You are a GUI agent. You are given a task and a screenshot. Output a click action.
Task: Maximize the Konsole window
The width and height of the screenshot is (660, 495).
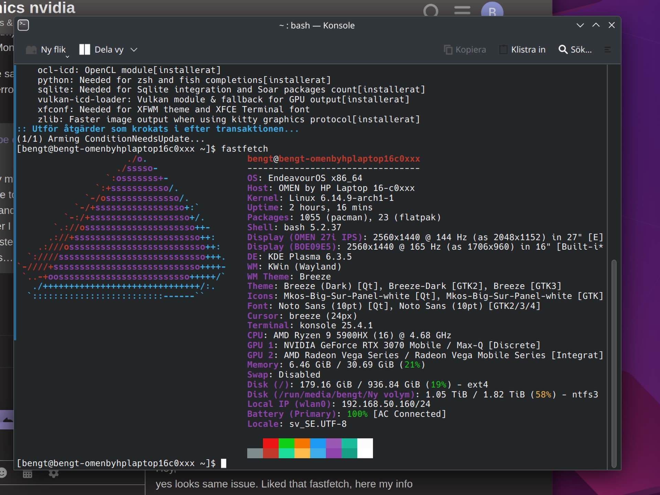pos(596,25)
